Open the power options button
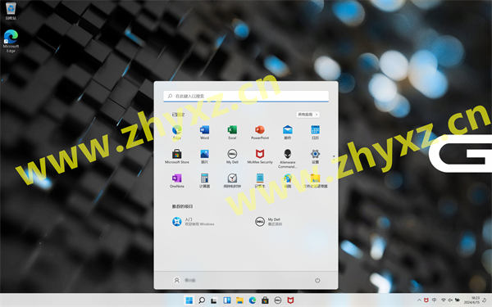Viewport: 492px width, 307px height. [317, 280]
